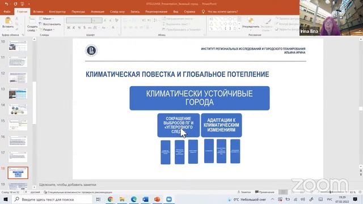Click the Заметки button in status bar

[244, 192]
